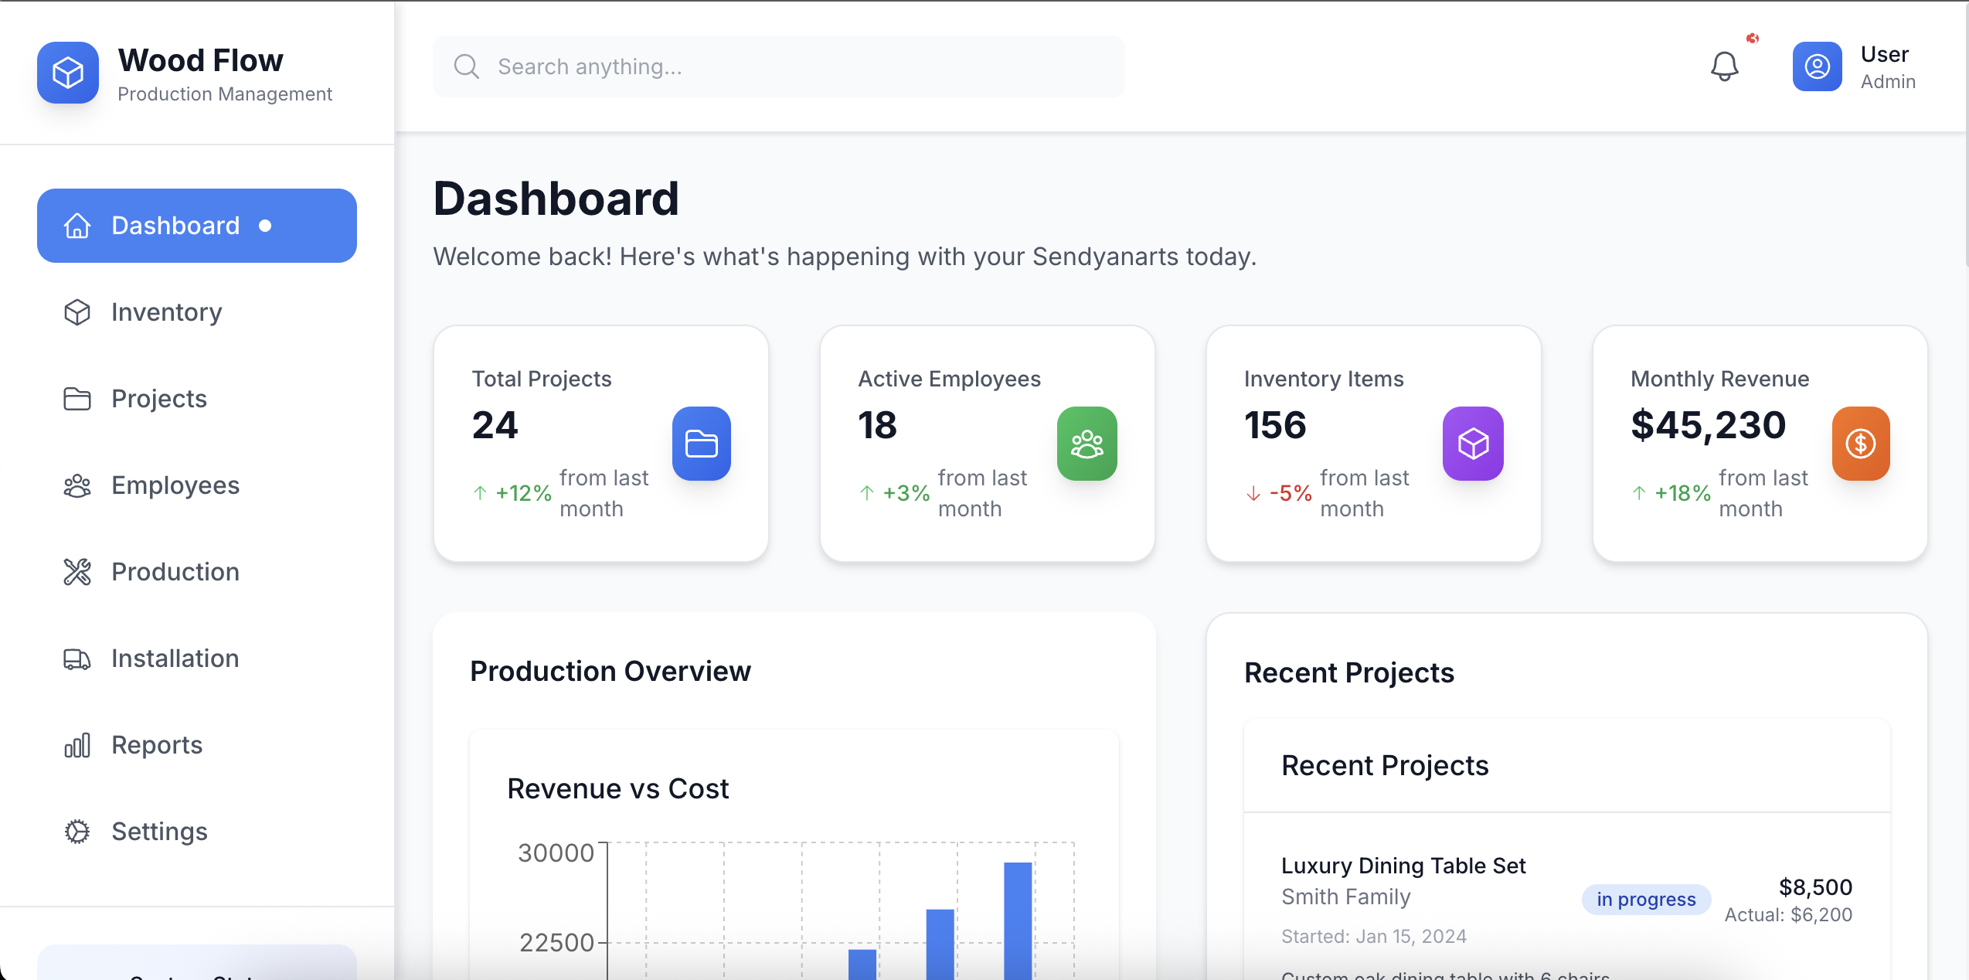1969x980 pixels.
Task: Select the active Dashboard nav item
Action: (196, 226)
